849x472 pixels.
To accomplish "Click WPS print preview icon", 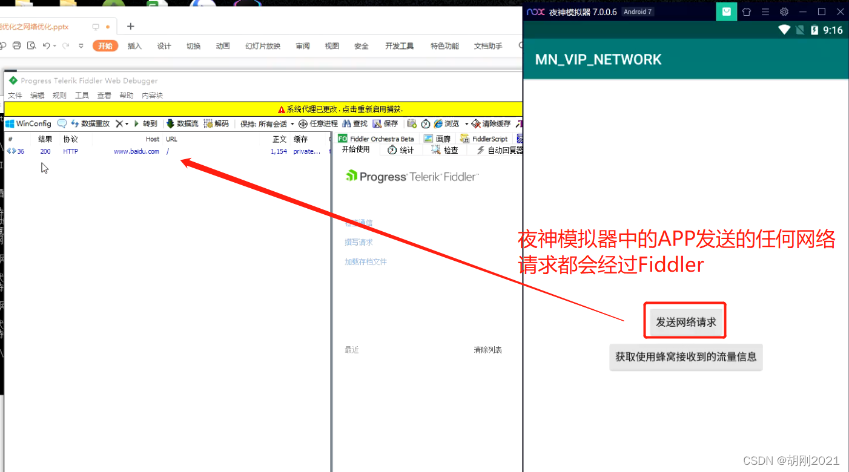I will pyautogui.click(x=31, y=45).
